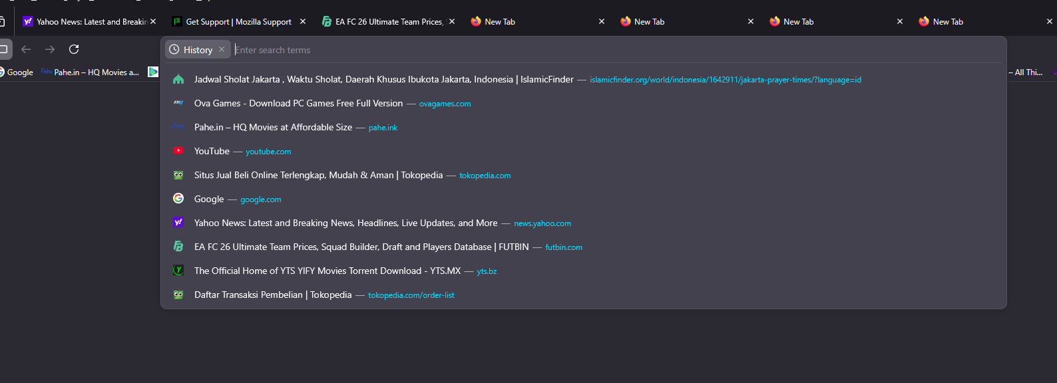Open the Google bookmark in bookmarks toolbar
The width and height of the screenshot is (1057, 383).
(16, 72)
